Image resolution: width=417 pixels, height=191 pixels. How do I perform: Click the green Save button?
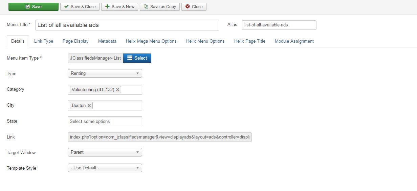click(33, 6)
